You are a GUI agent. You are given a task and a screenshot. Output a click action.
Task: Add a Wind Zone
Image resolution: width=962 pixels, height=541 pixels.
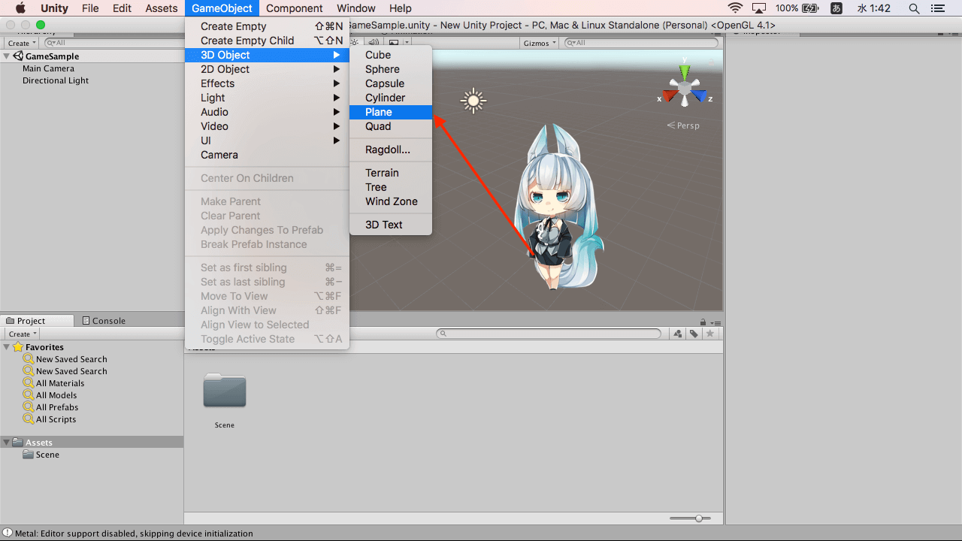[390, 201]
